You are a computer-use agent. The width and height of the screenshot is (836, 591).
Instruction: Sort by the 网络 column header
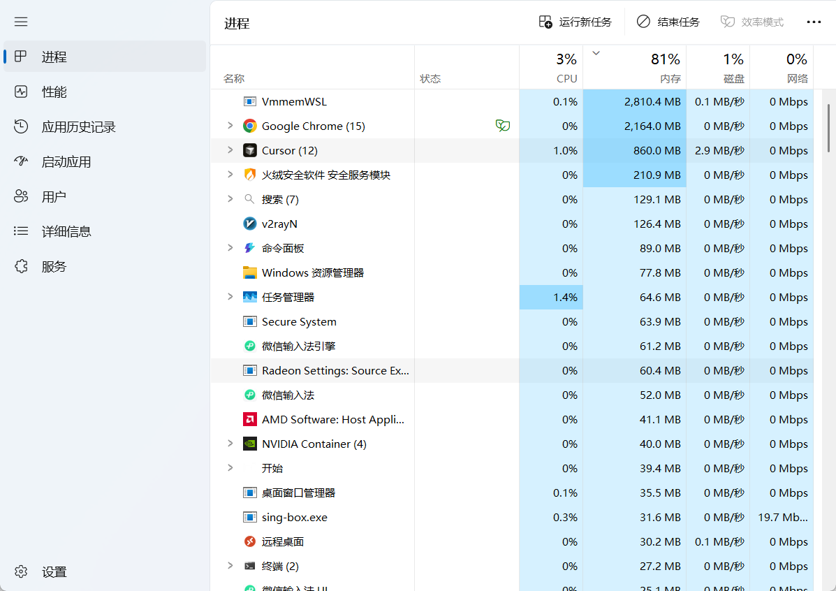pos(782,67)
